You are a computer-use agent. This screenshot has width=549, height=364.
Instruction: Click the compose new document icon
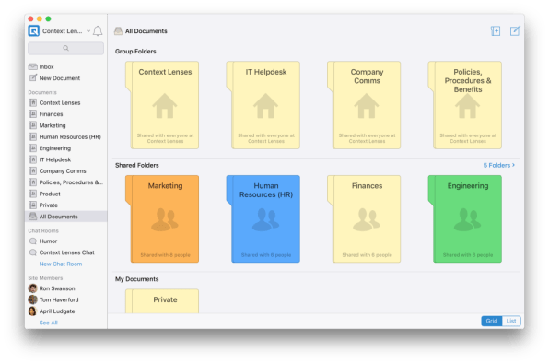(515, 30)
